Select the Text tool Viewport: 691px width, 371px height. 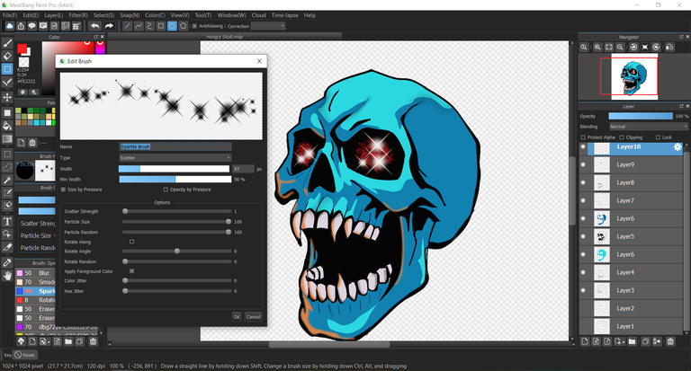pos(7,221)
